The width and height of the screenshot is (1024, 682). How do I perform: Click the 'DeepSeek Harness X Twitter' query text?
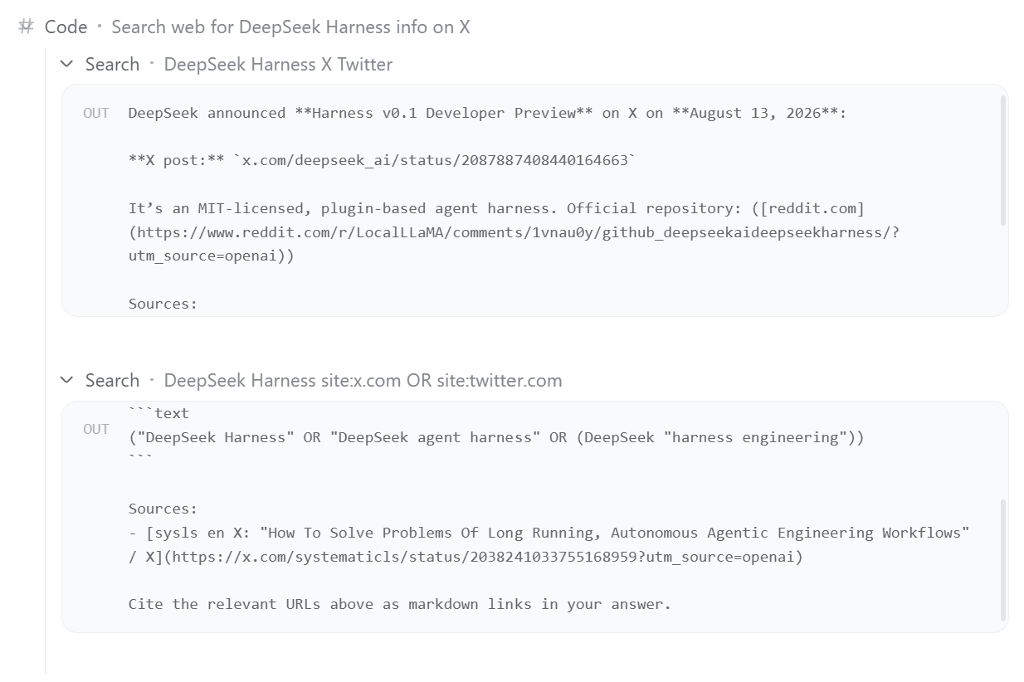tap(278, 64)
